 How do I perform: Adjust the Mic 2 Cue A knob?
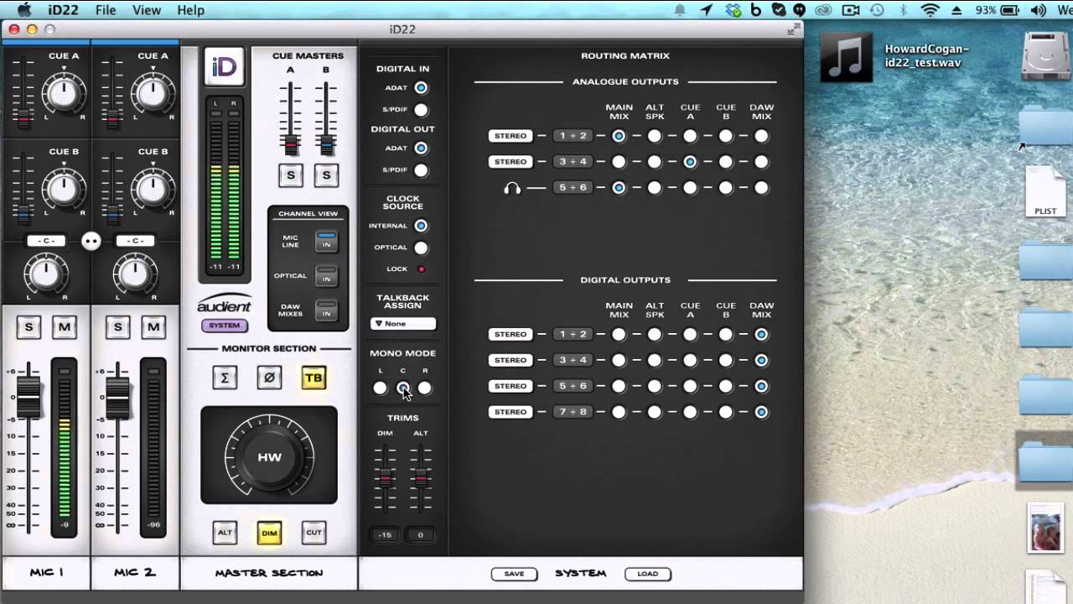153,94
